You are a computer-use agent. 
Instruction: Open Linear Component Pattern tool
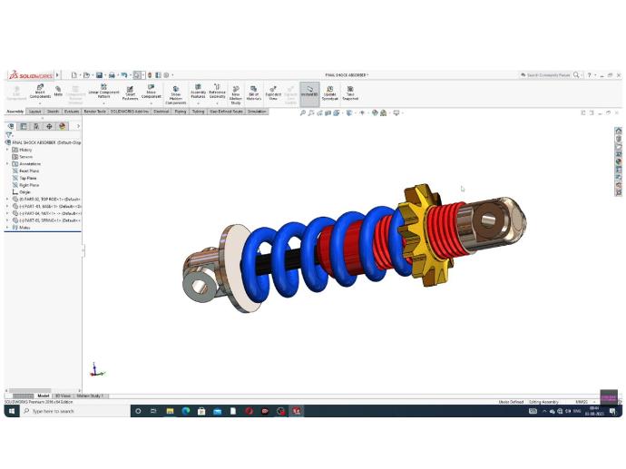tap(103, 92)
